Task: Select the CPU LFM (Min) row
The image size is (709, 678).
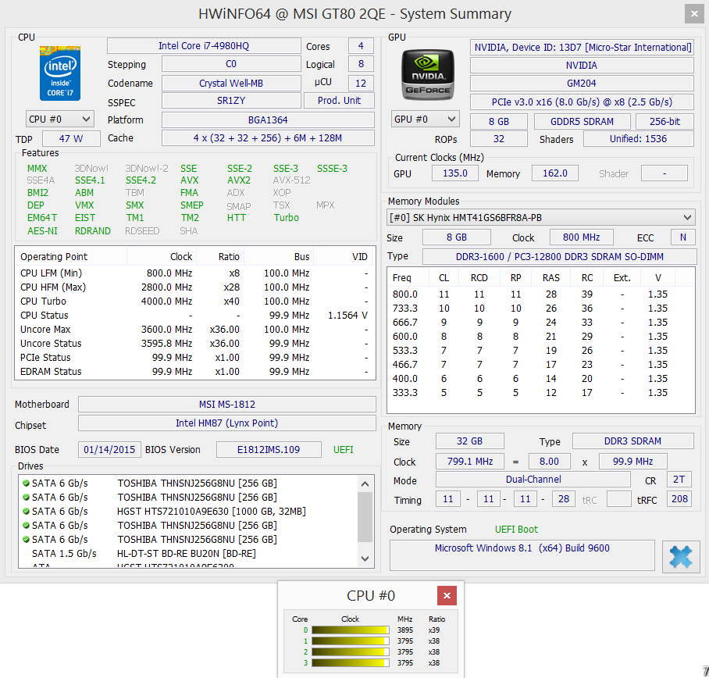Action: (x=195, y=273)
